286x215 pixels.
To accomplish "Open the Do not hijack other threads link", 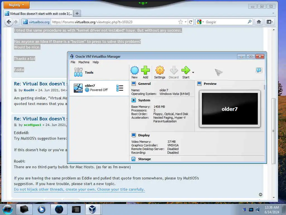I will point(79,190).
